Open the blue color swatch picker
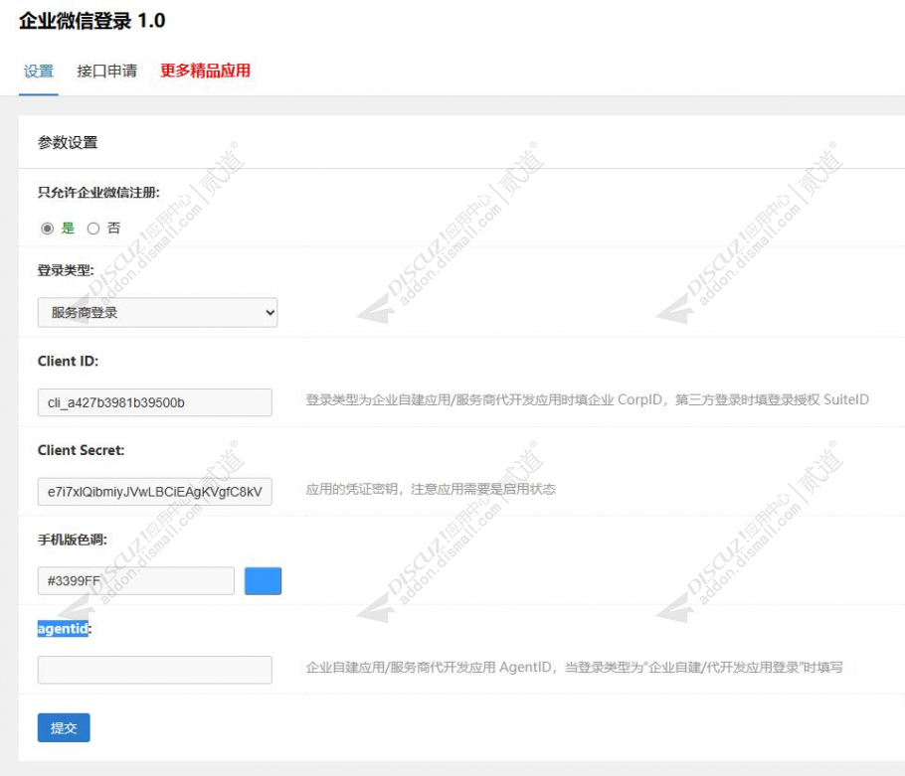This screenshot has height=776, width=905. click(x=263, y=580)
